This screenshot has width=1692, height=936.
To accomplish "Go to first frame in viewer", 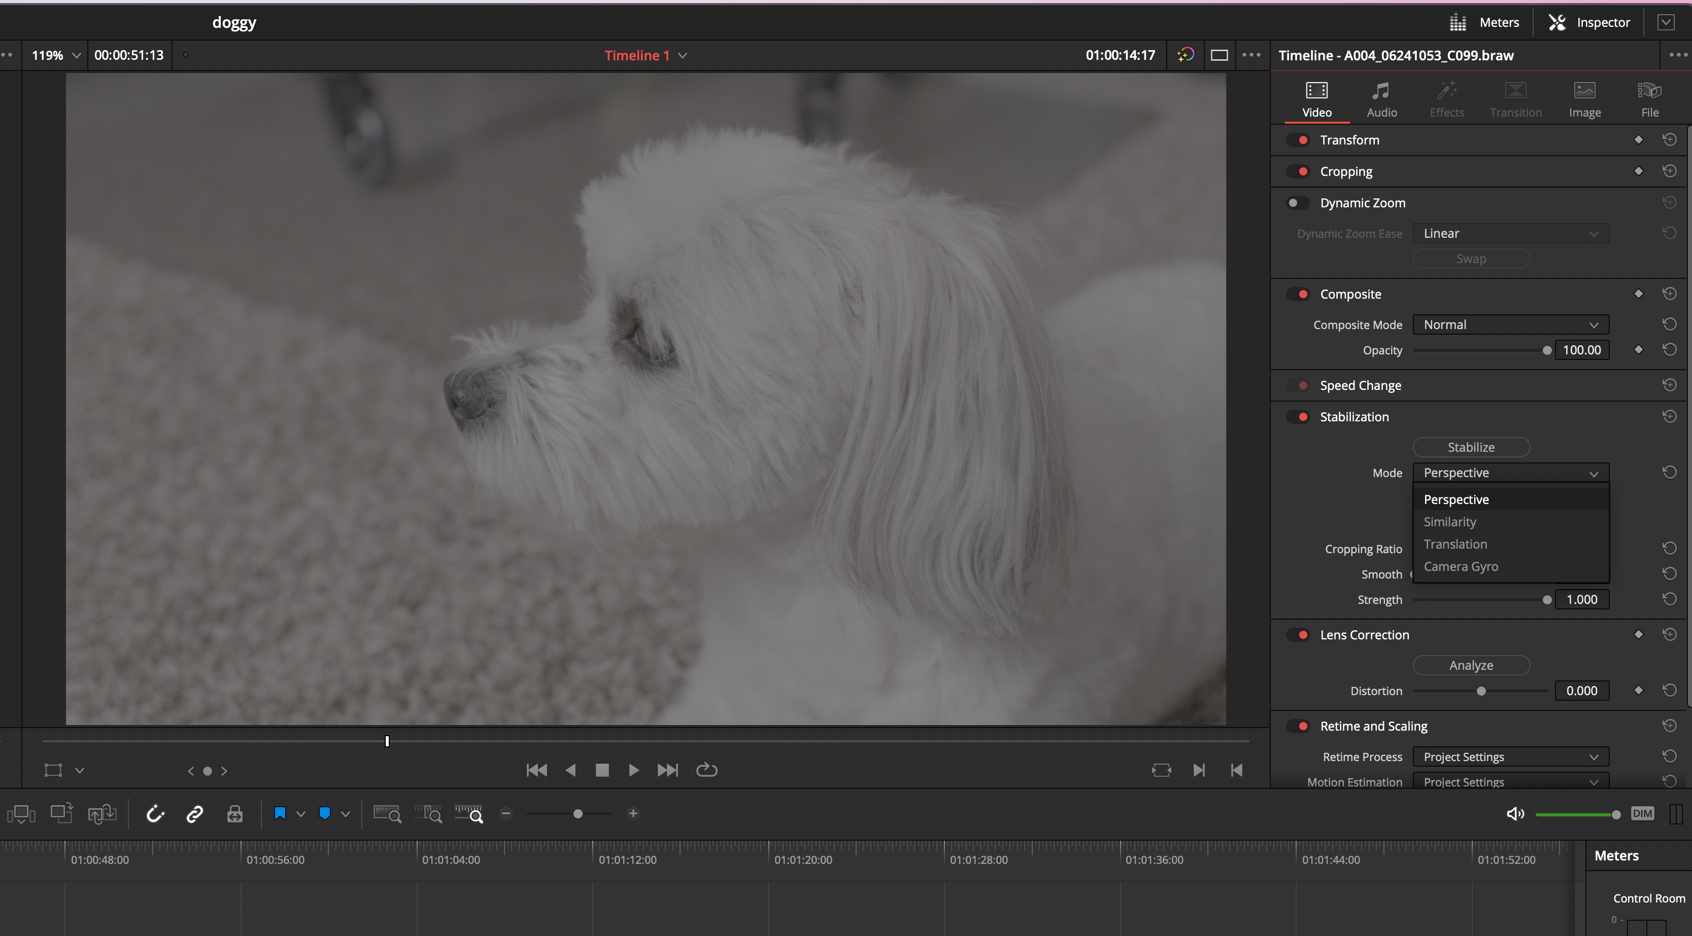I will [536, 770].
